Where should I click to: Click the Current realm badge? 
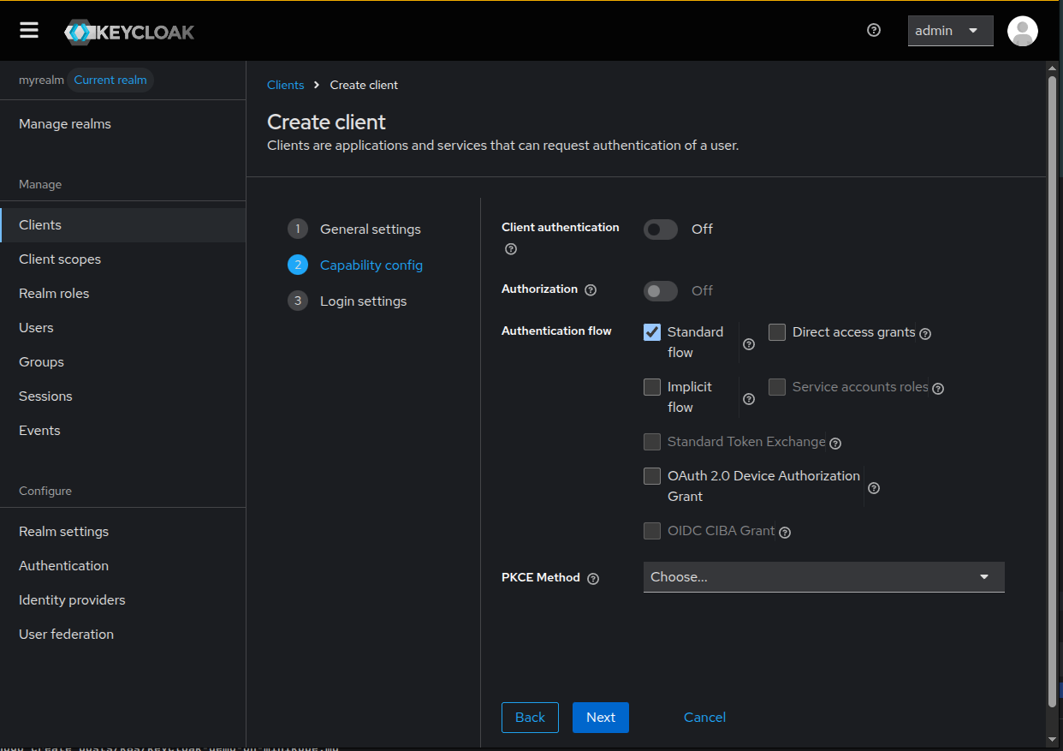pyautogui.click(x=110, y=80)
